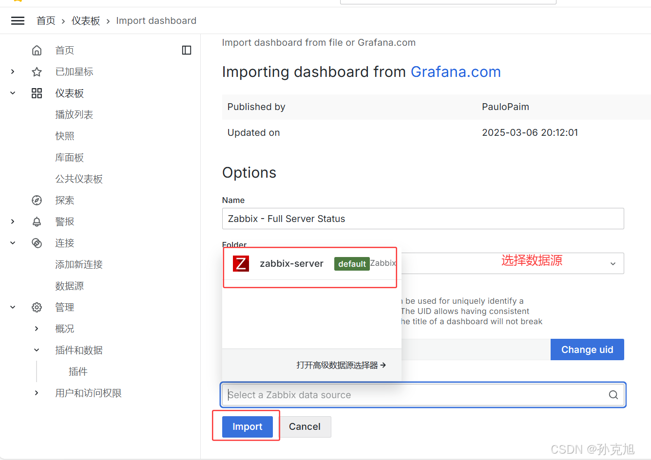Click the PauloPaim publisher name
Image resolution: width=651 pixels, height=460 pixels.
505,107
